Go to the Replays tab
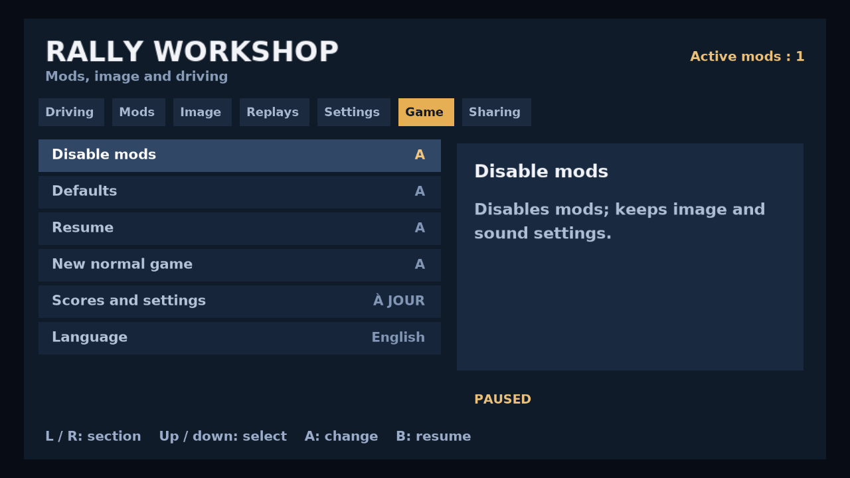 (x=274, y=112)
